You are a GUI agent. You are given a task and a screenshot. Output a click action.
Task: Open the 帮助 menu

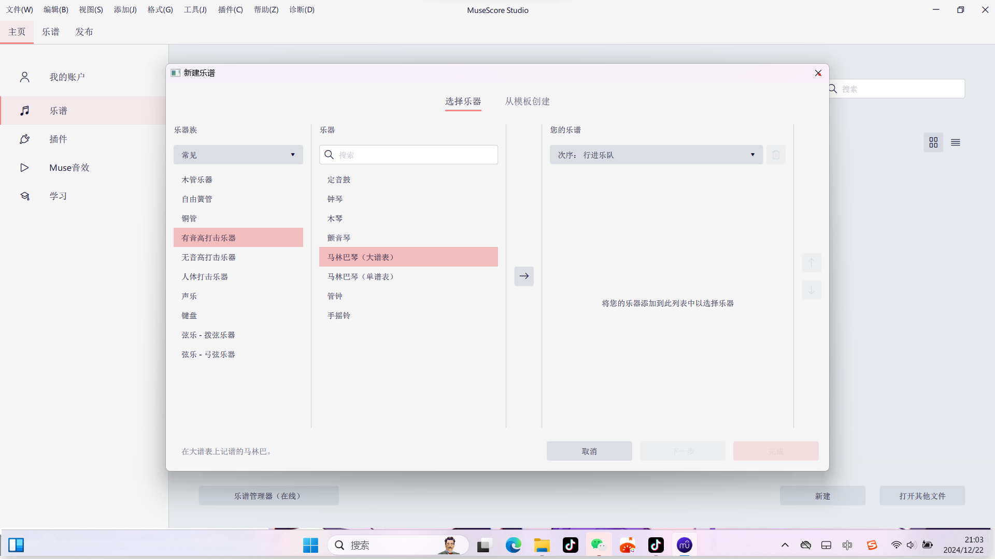pyautogui.click(x=266, y=10)
